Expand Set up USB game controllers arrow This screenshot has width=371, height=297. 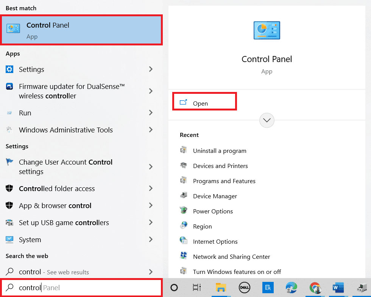pyautogui.click(x=151, y=222)
